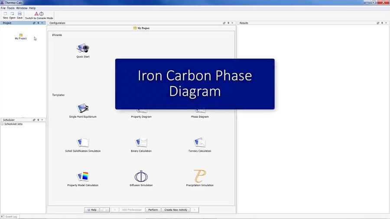
Task: Open the Quick Start wizard
Action: tap(83, 48)
